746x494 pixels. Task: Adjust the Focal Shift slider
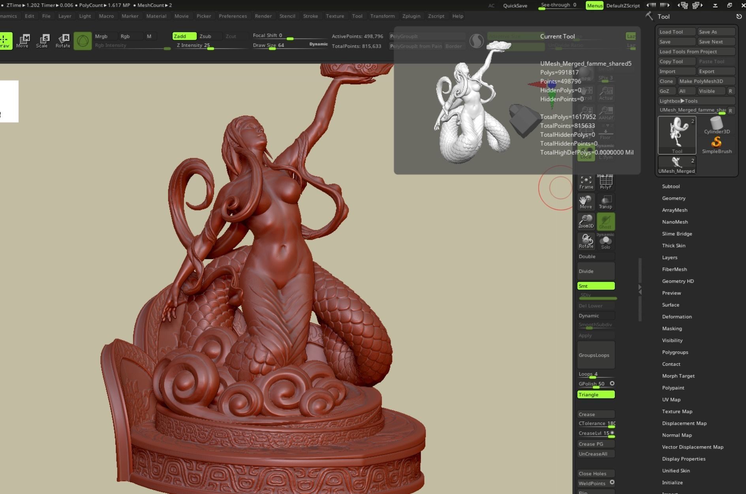point(290,36)
